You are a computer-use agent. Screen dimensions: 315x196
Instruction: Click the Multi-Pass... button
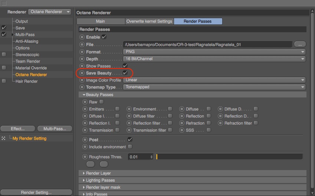click(55, 129)
